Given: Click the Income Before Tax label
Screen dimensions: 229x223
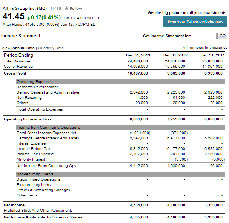Looking at the screenshot, I should pyautogui.click(x=34, y=149).
